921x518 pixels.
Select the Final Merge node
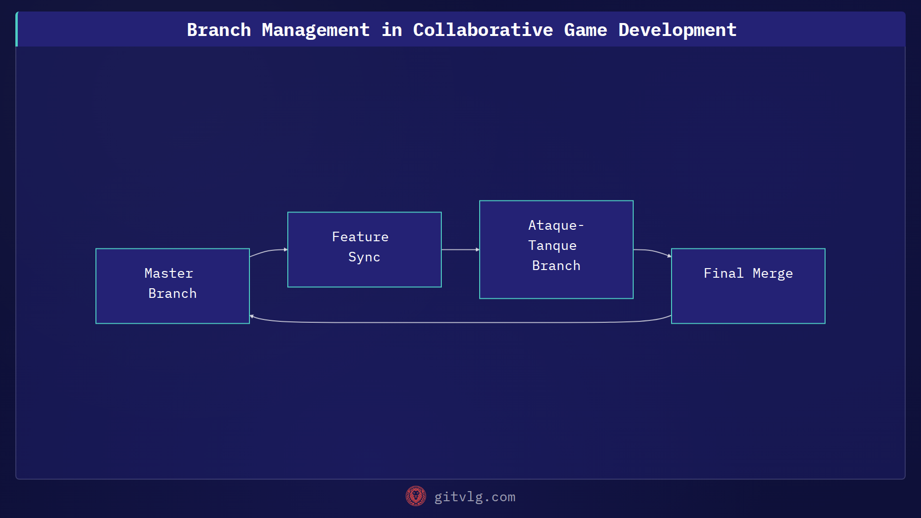(748, 286)
